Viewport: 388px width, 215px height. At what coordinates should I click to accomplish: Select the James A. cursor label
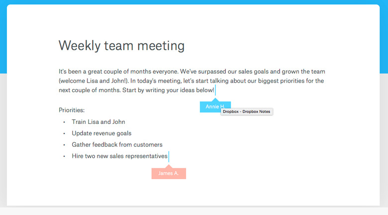(169, 173)
